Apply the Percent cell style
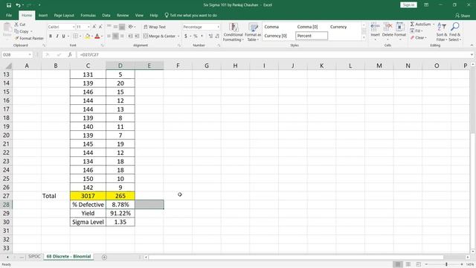 [312, 36]
